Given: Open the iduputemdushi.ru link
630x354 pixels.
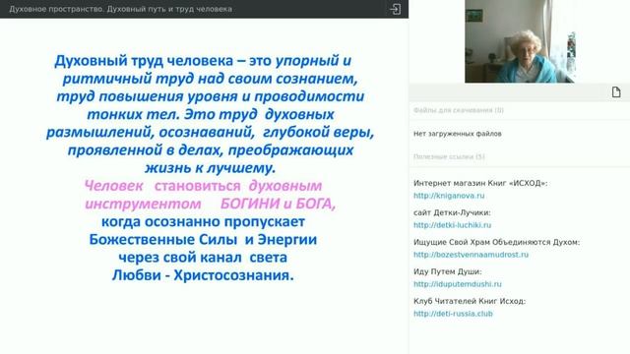Looking at the screenshot, I should point(458,284).
